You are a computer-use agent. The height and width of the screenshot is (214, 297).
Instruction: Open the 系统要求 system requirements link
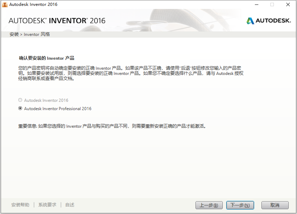pos(47,205)
